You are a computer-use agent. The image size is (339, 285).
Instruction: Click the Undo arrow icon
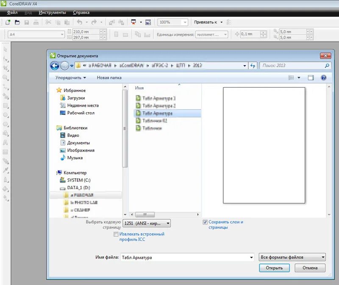pyautogui.click(x=80, y=22)
